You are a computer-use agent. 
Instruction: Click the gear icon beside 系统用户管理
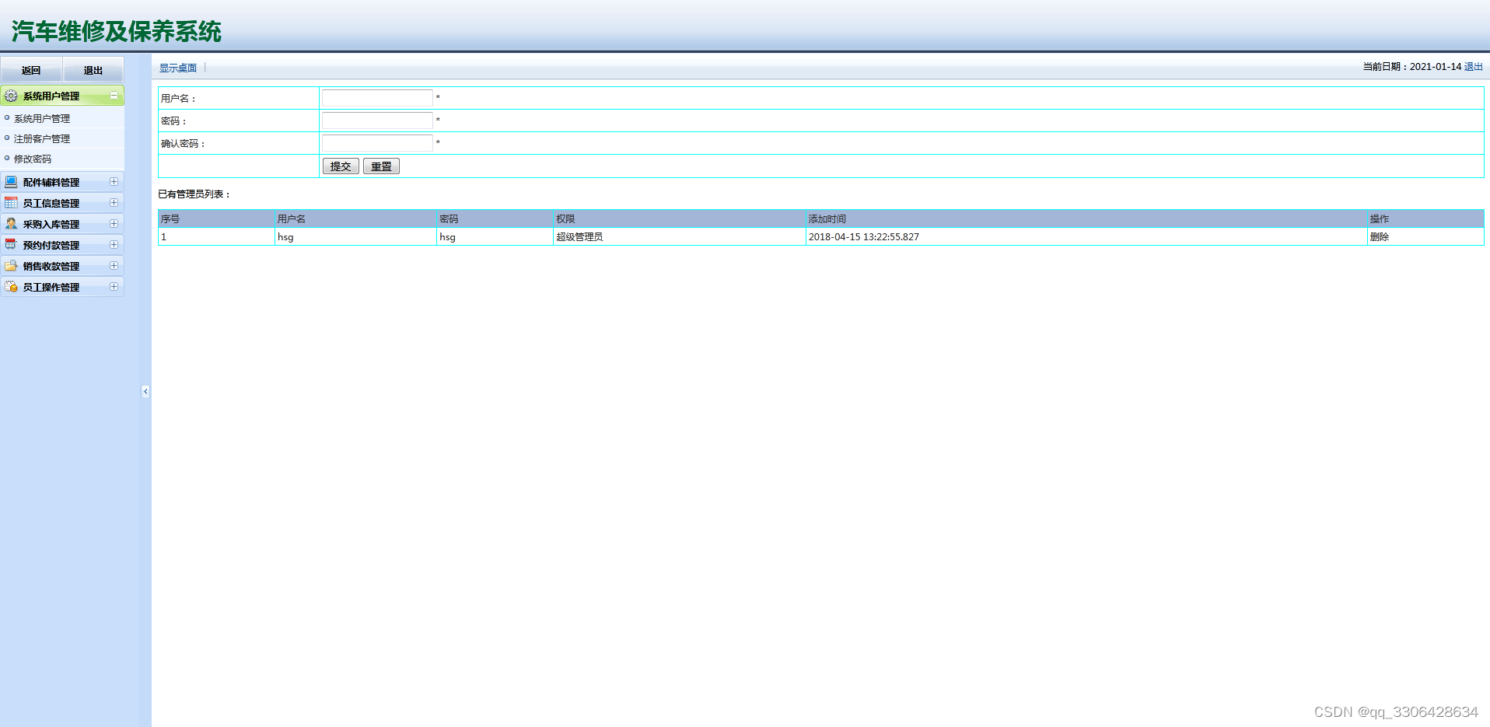[x=11, y=96]
